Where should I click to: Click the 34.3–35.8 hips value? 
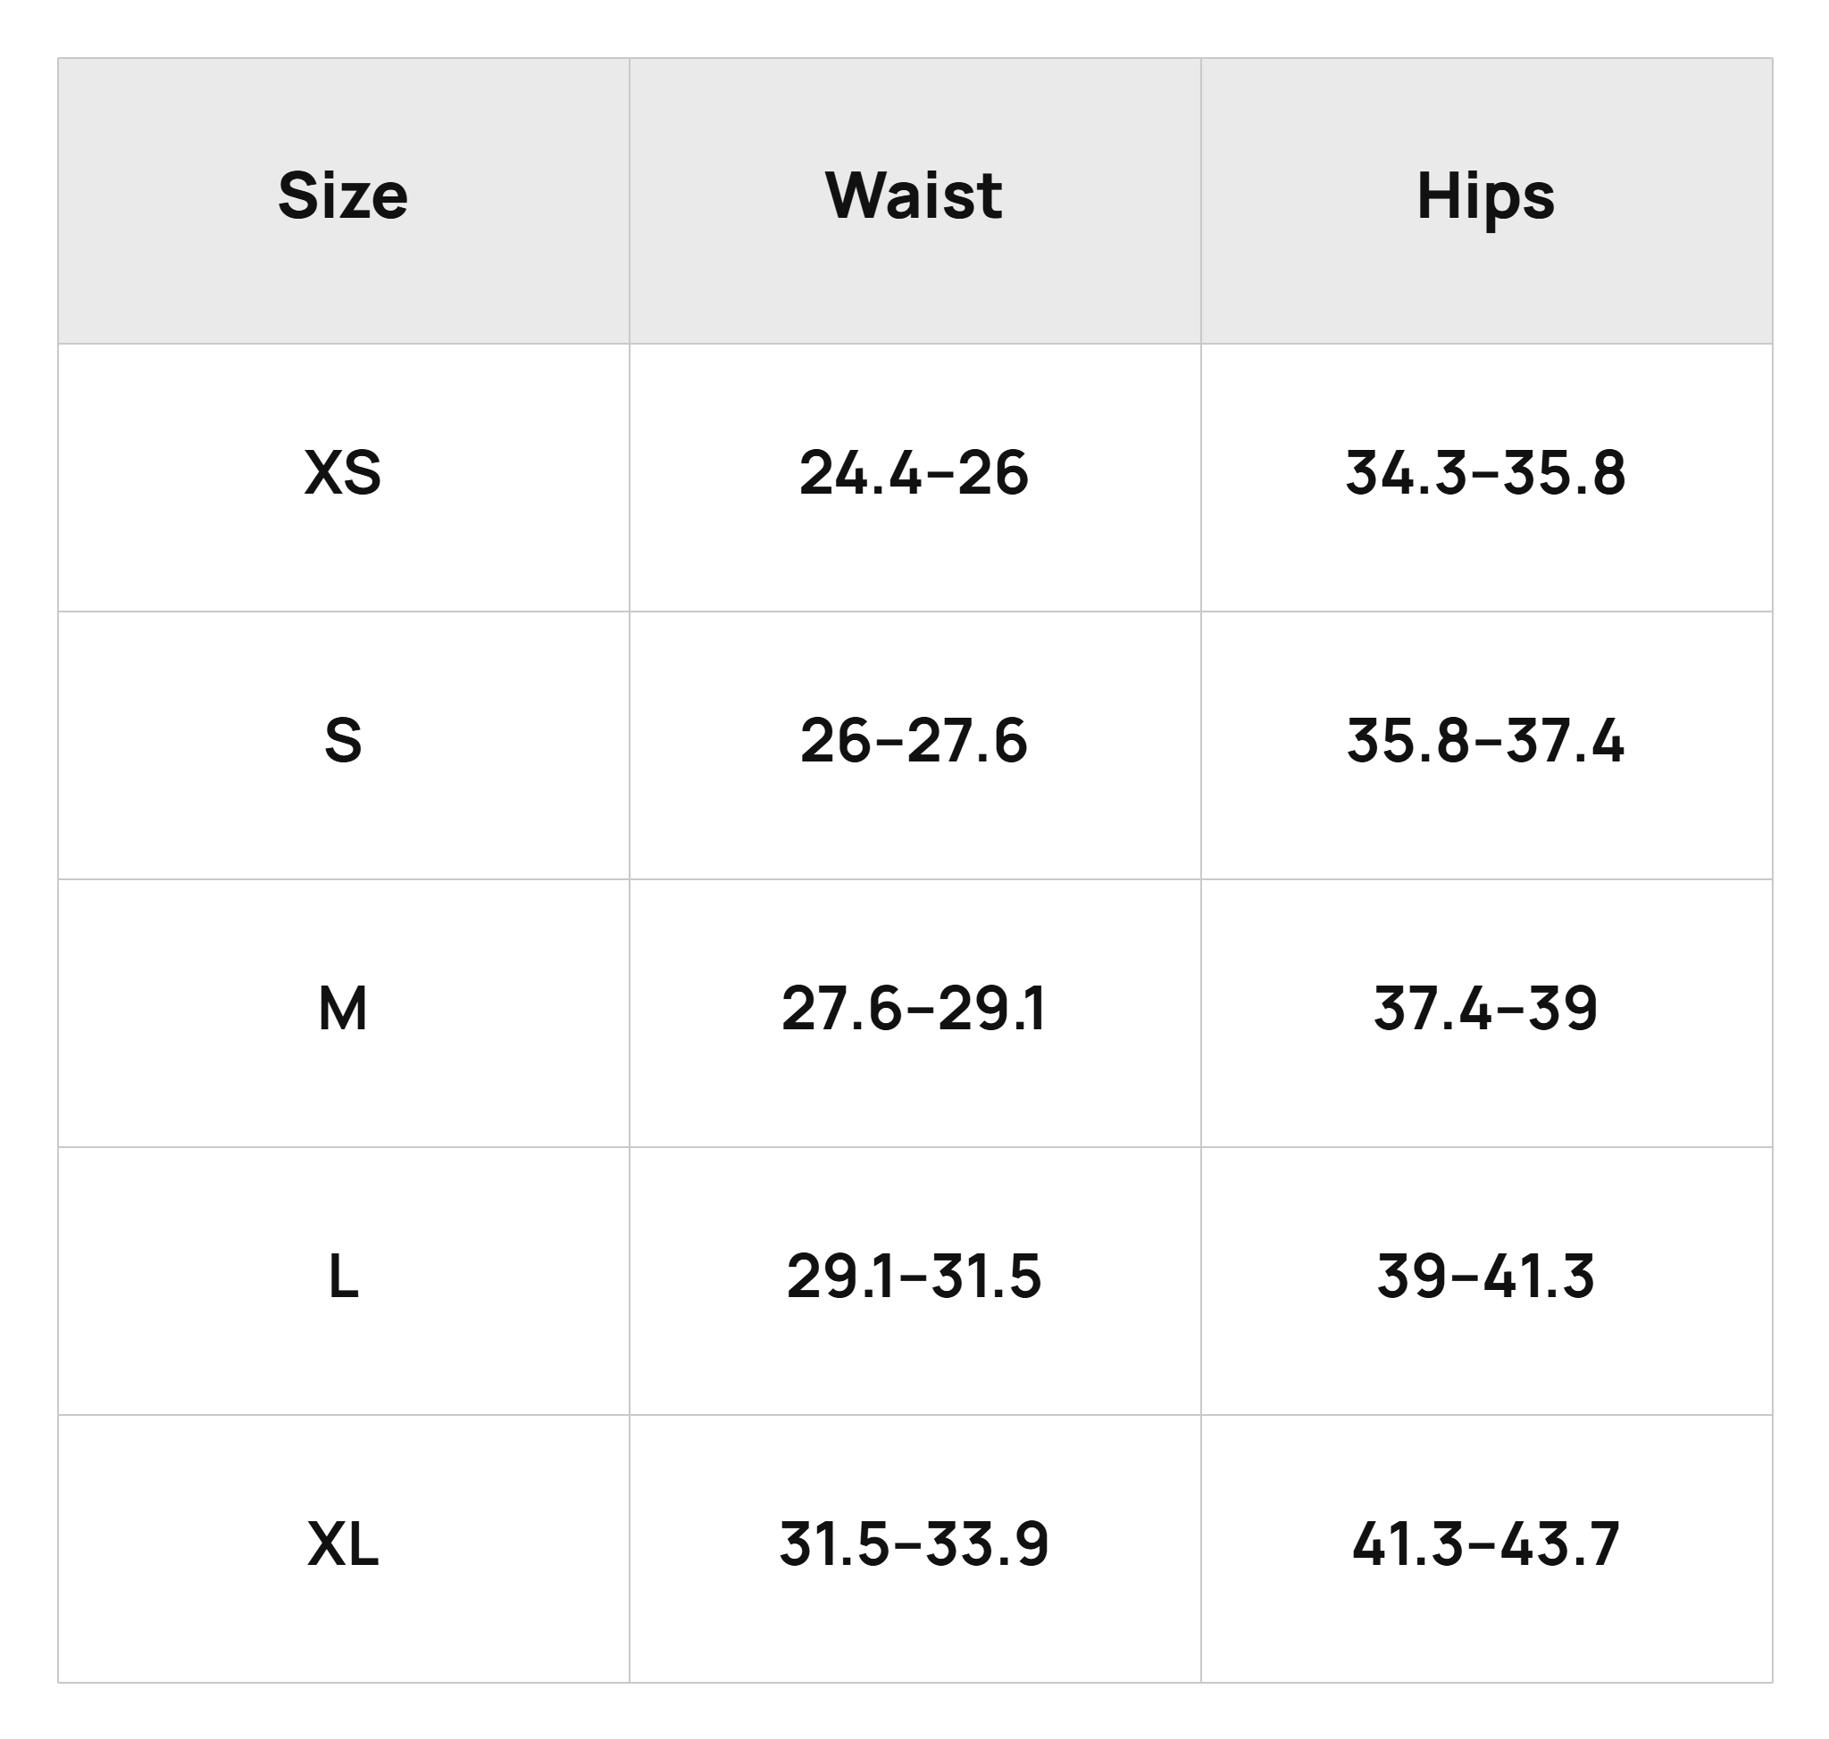(x=1485, y=474)
